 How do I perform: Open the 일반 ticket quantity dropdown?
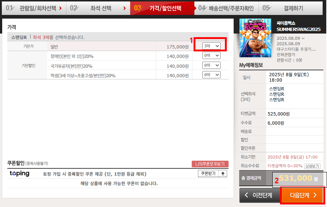(211, 46)
